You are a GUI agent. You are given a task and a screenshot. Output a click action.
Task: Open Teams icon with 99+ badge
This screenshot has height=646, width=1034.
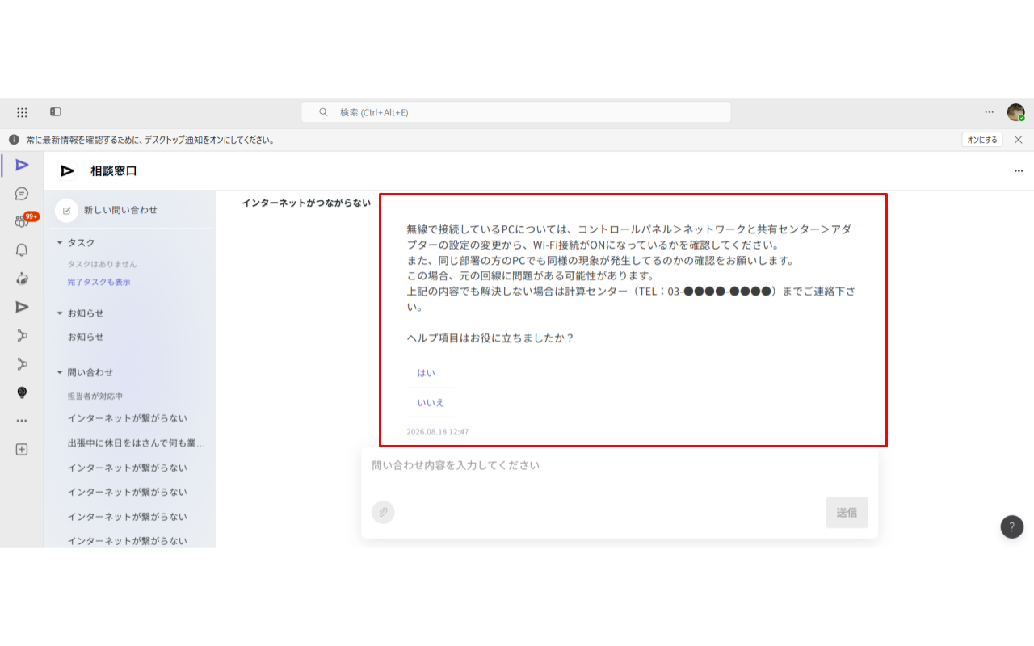(x=23, y=221)
